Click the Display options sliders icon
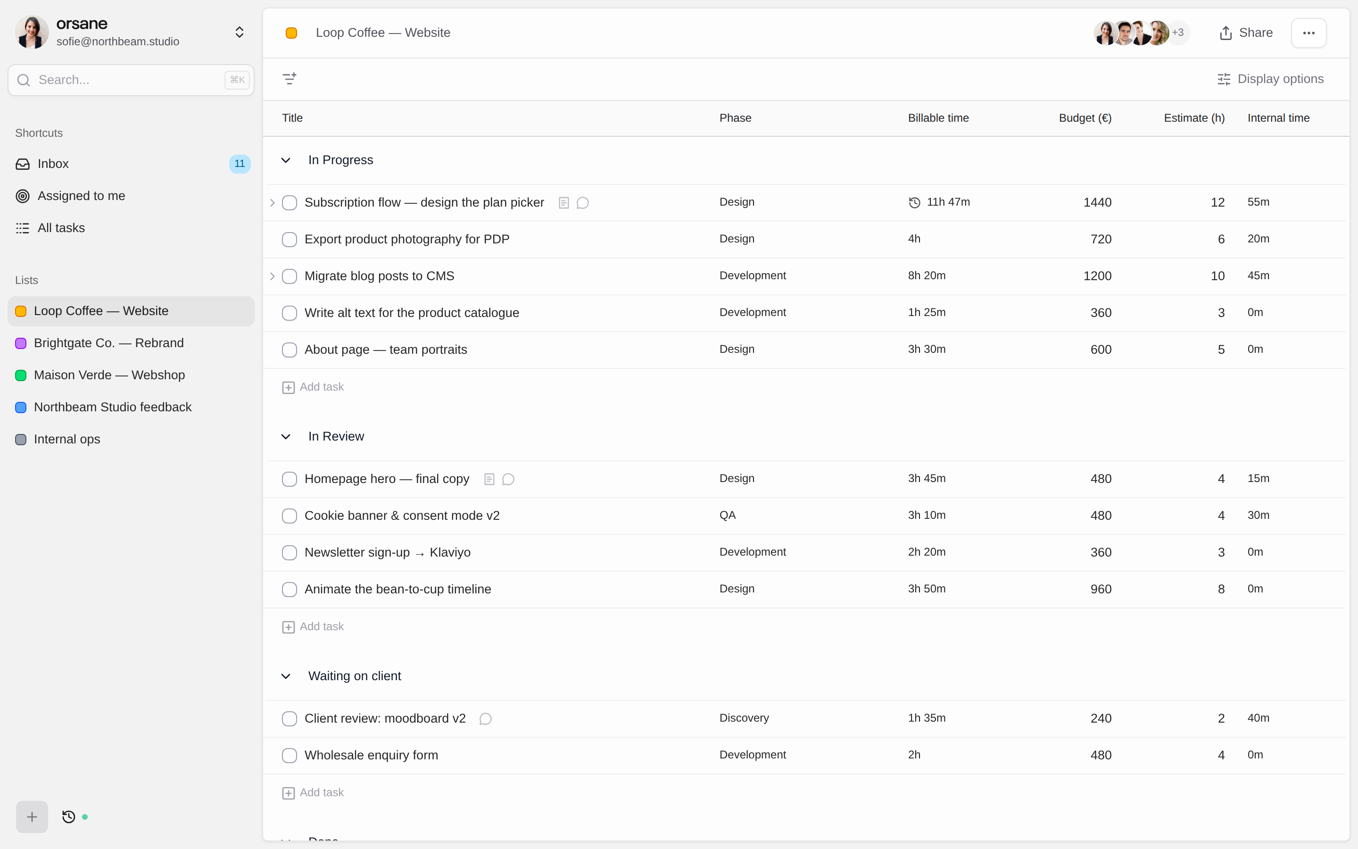This screenshot has height=849, width=1358. (x=1224, y=79)
